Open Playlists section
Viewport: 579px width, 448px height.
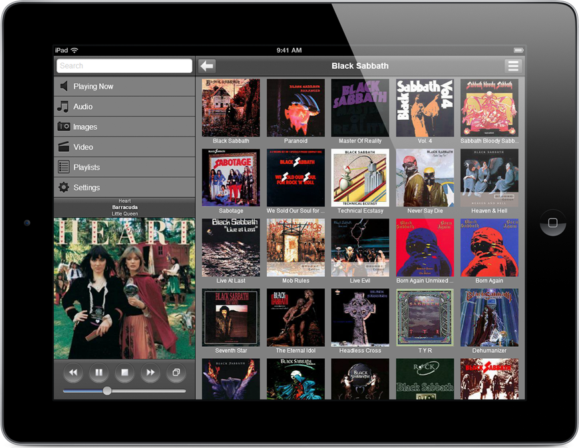pos(124,167)
